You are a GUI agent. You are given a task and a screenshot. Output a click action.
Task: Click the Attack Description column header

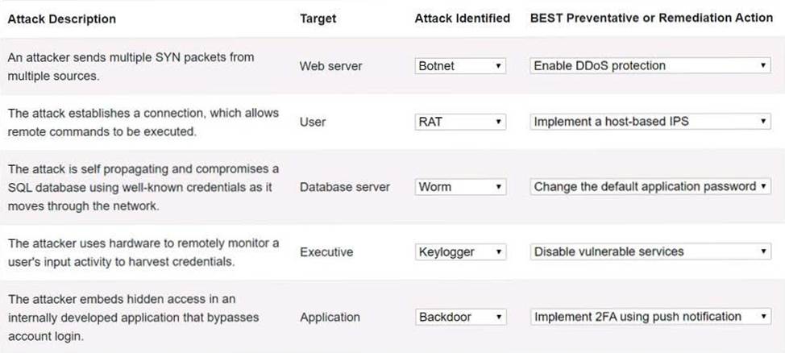coord(62,19)
